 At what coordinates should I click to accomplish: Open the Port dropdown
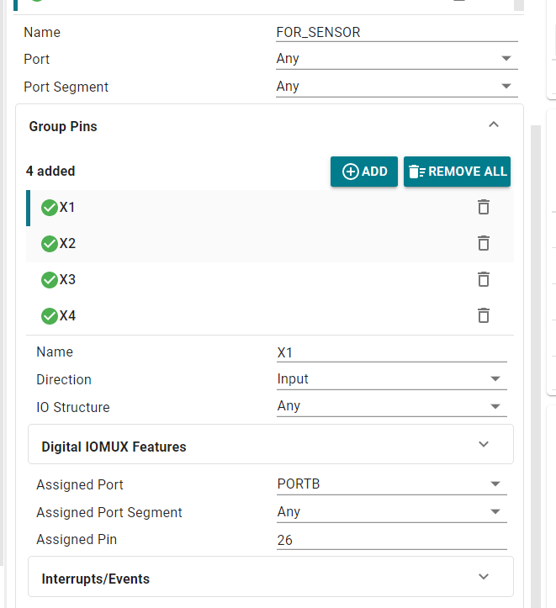397,59
